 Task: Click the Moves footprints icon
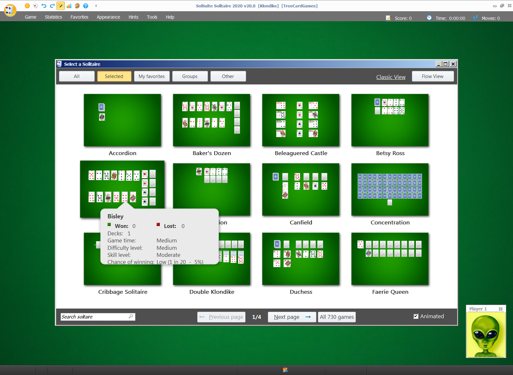pyautogui.click(x=475, y=18)
